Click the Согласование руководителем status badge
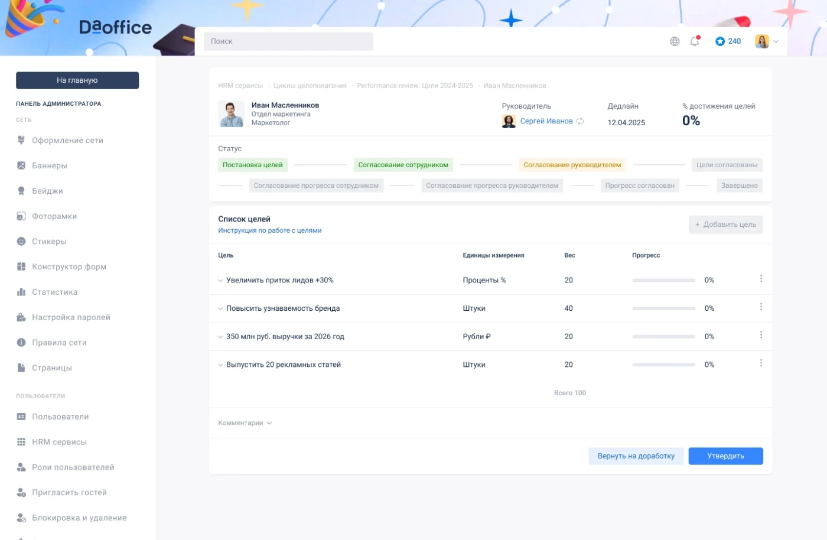The width and height of the screenshot is (827, 540). pos(572,165)
